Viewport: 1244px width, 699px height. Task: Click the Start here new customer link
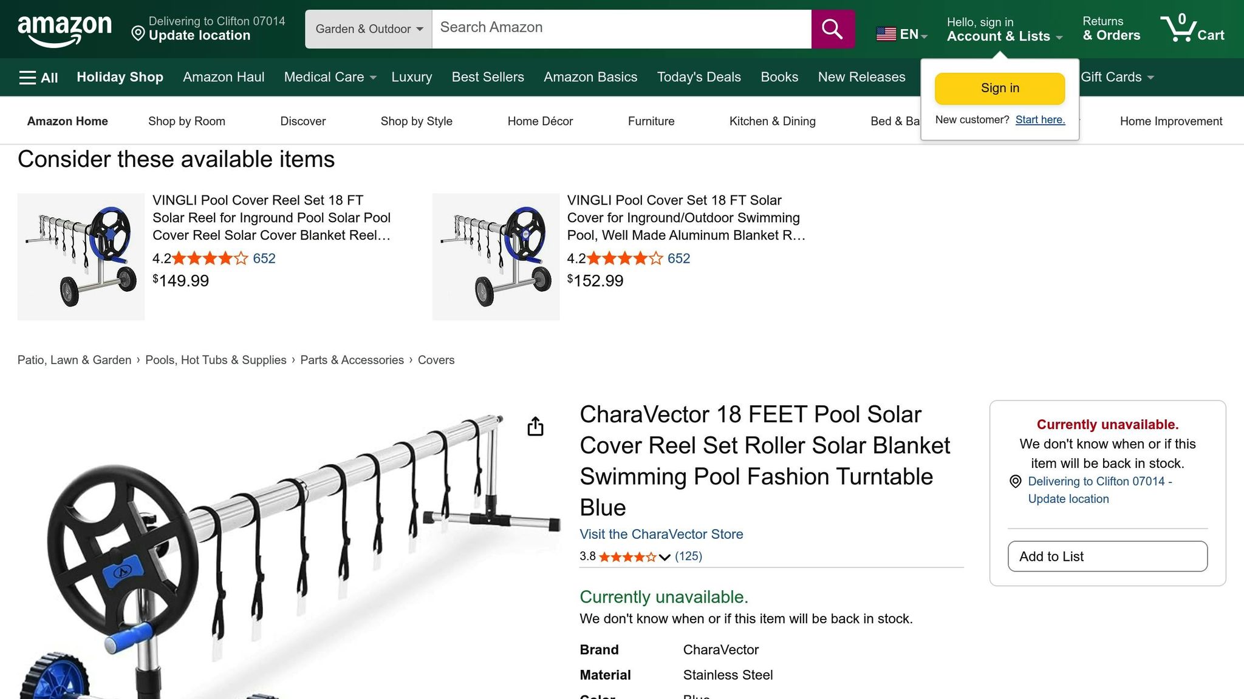coord(1040,120)
